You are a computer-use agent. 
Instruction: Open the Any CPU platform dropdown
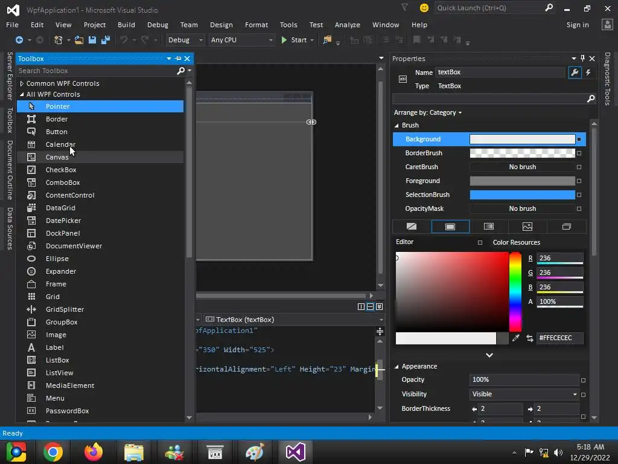tap(241, 40)
